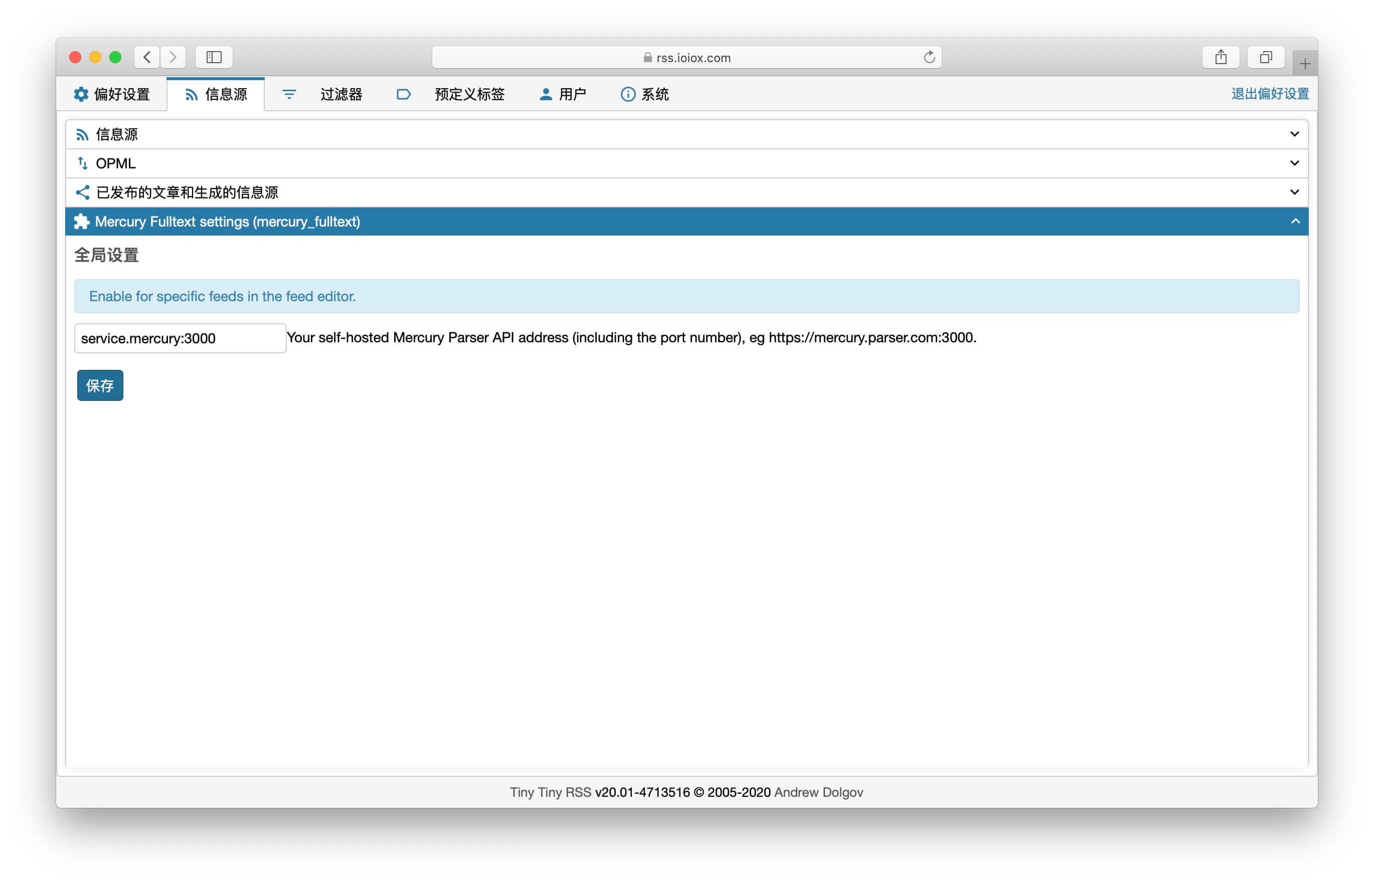The image size is (1374, 882).
Task: Reload the page with Safari's refresh icon
Action: pos(929,57)
